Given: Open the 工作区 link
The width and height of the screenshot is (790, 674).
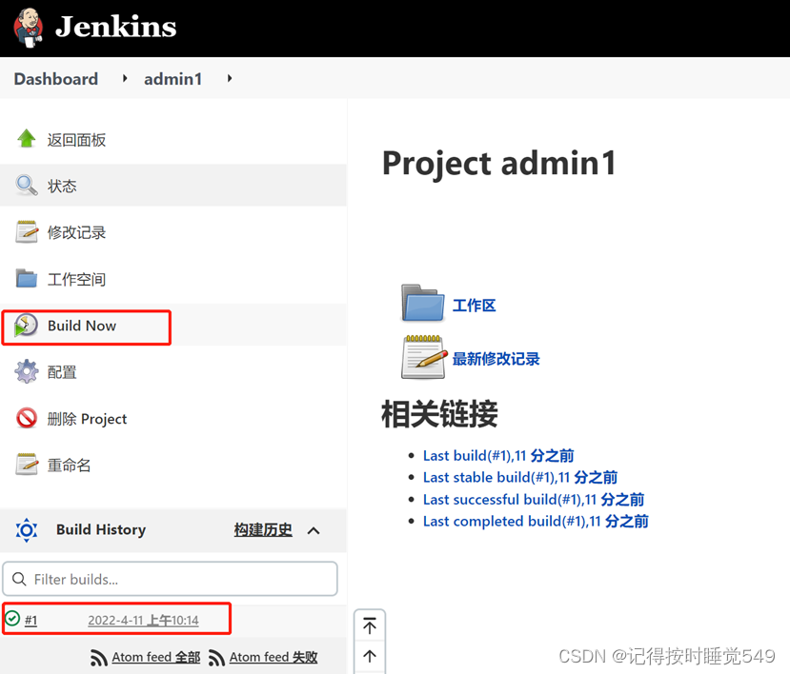Looking at the screenshot, I should (475, 305).
